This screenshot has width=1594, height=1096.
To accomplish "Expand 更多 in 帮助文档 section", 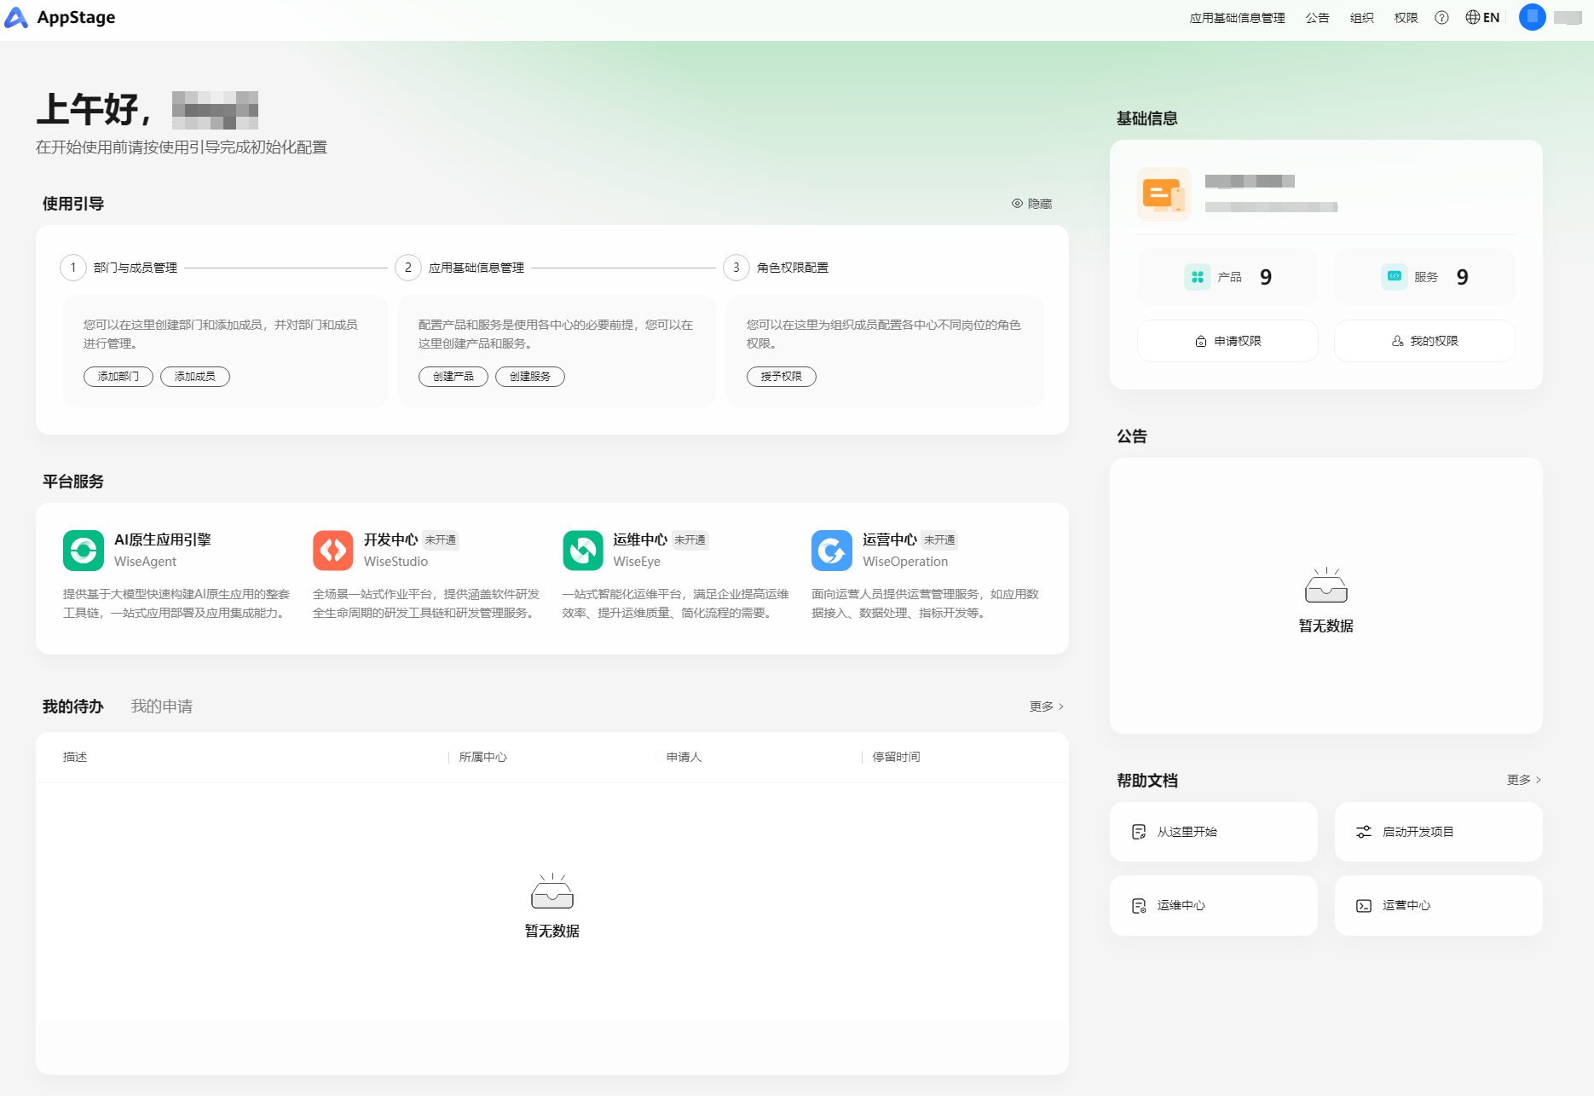I will [1523, 780].
